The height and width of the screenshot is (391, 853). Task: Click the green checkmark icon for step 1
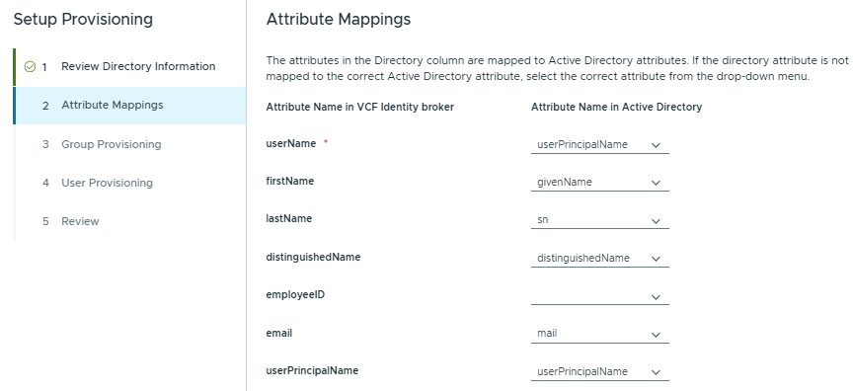coord(30,67)
